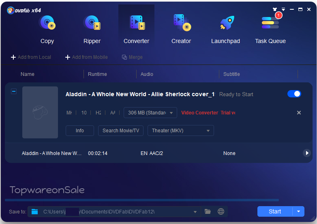Viewport: 317px width, 224px height.
Task: Open the Creator module
Action: (181, 29)
